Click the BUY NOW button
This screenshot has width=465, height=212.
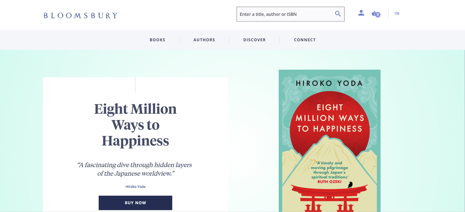point(135,203)
